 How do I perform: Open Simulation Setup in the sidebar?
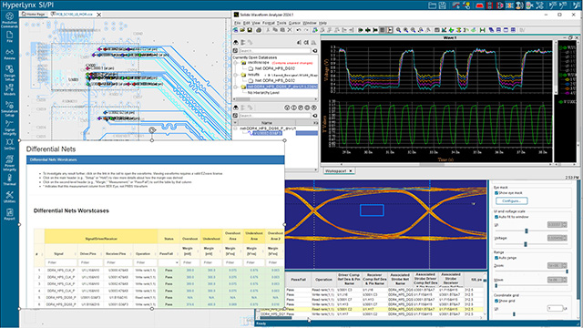pyautogui.click(x=9, y=108)
